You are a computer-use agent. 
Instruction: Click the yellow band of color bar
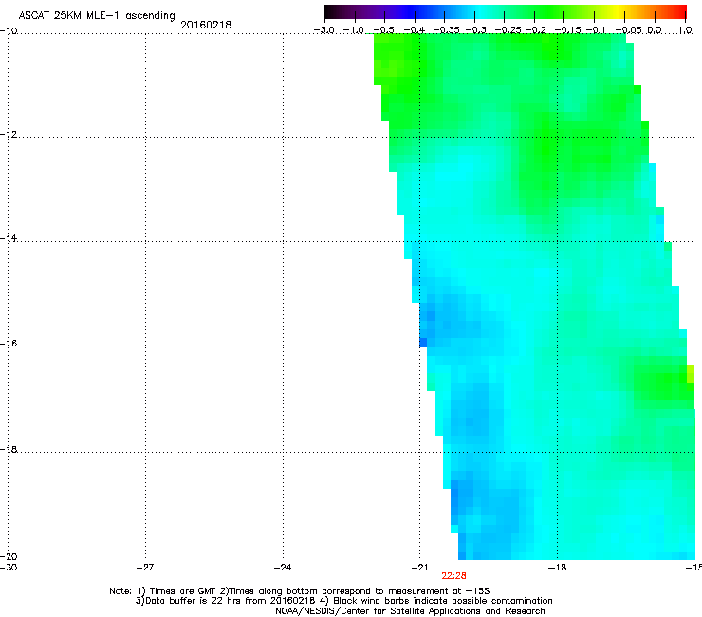(x=618, y=11)
